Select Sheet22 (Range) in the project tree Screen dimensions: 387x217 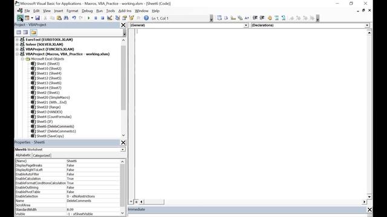pyautogui.click(x=48, y=107)
